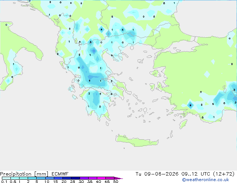Click the 20–25 mm legend color swatch
This screenshot has width=237, height=183.
click(x=67, y=178)
